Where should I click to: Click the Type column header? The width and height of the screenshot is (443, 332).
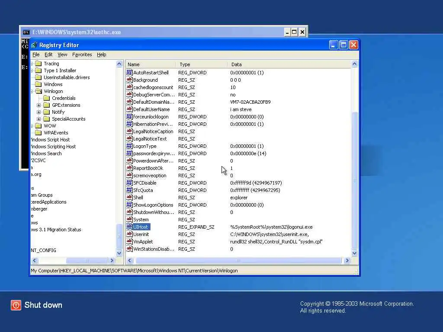pyautogui.click(x=201, y=64)
